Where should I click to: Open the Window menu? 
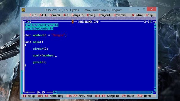[x=137, y=15]
